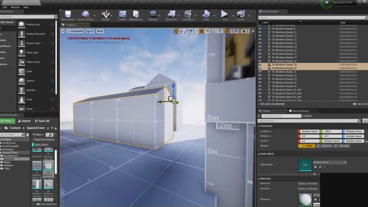Maximize the viewport using the corner icon

[253, 31]
